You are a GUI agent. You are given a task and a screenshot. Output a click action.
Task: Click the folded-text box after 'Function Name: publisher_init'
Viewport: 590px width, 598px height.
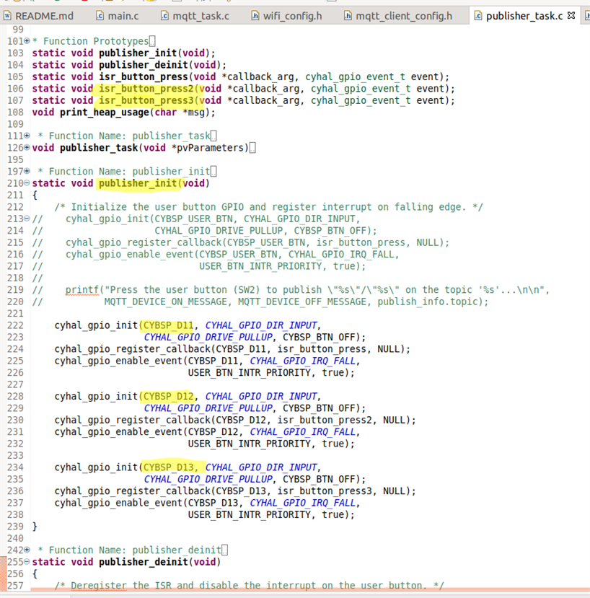213,171
